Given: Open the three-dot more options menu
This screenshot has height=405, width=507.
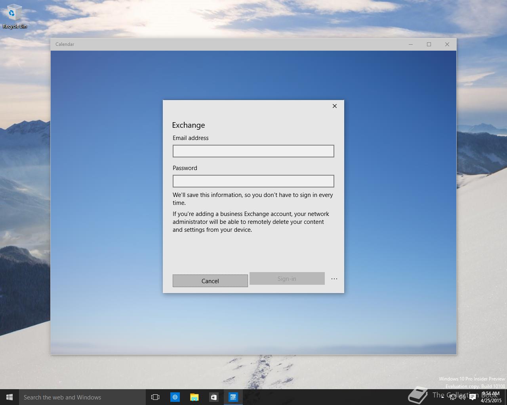Looking at the screenshot, I should pyautogui.click(x=334, y=279).
